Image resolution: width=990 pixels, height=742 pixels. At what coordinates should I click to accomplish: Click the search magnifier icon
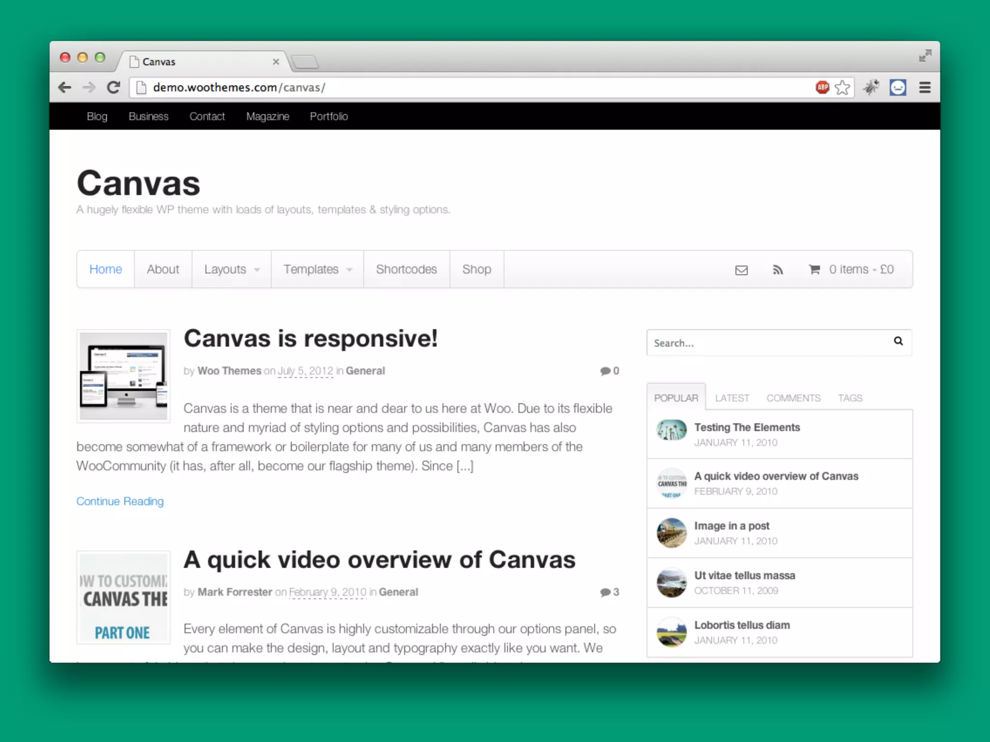tap(898, 341)
